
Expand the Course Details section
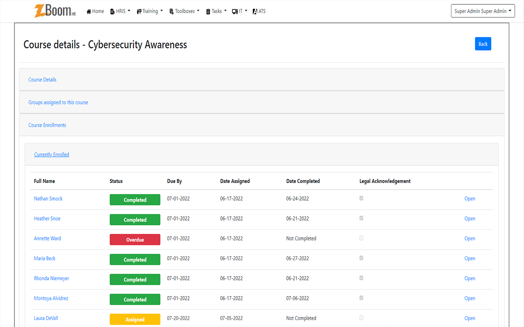coord(42,80)
